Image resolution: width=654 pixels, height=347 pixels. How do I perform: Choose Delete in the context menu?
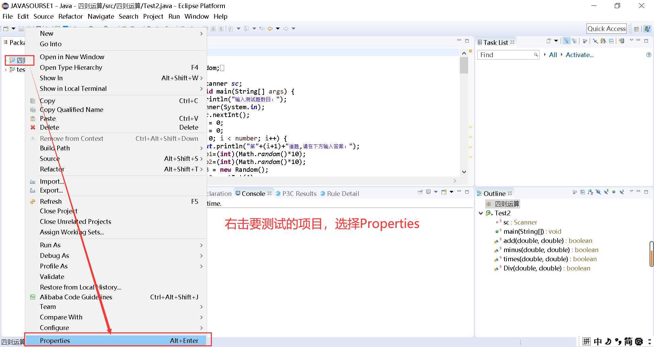pos(116,127)
